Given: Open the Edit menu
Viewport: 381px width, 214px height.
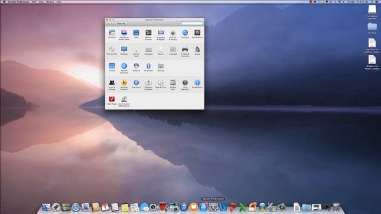Looking at the screenshot, I should 34,2.
